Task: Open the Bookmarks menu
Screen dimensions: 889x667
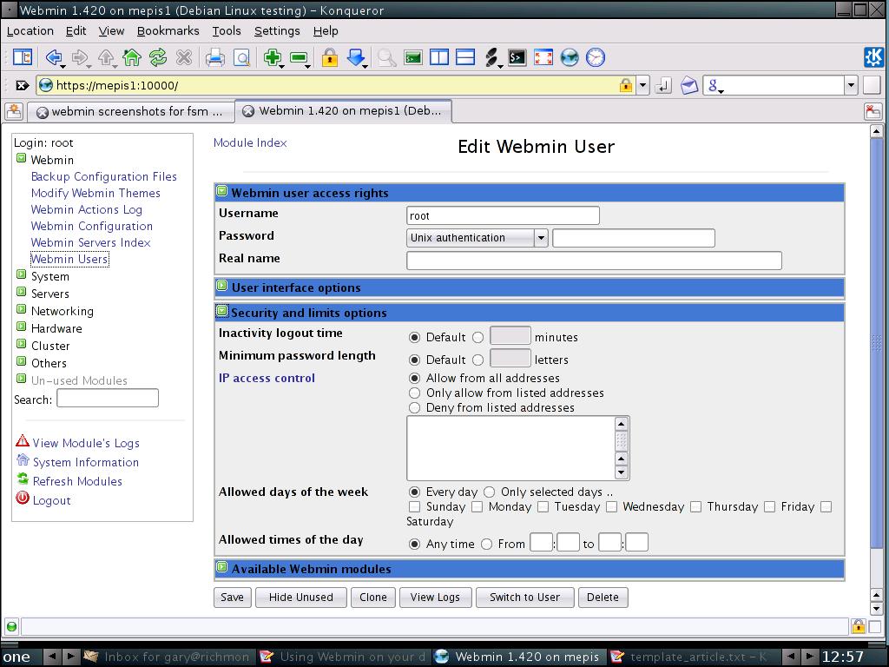Action: tap(168, 31)
